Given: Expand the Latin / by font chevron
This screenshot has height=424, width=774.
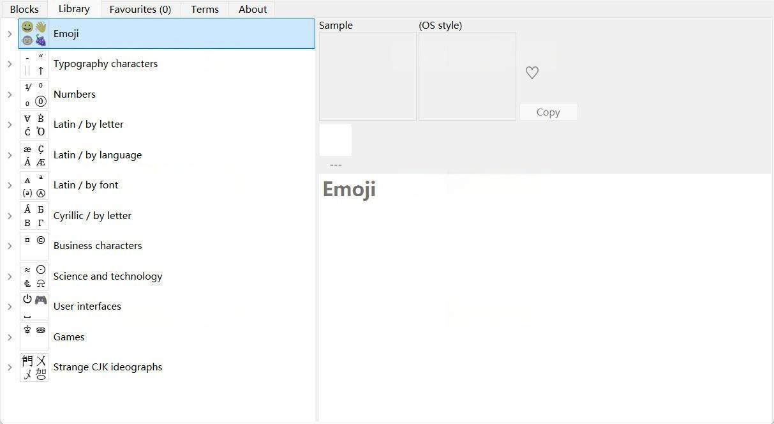Looking at the screenshot, I should point(10,185).
